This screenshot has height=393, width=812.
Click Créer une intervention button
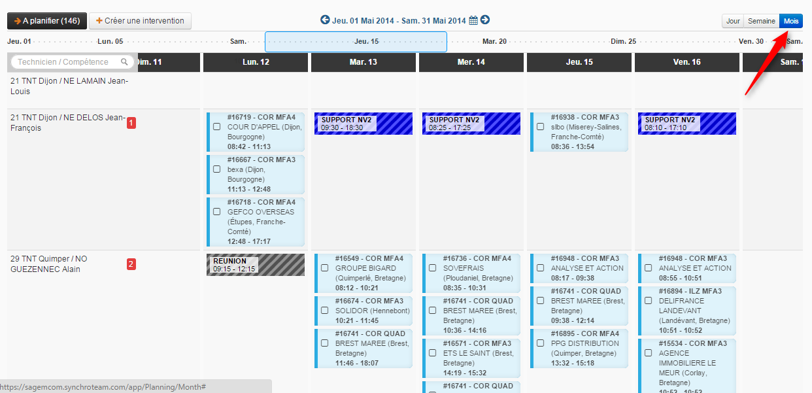[x=141, y=21]
